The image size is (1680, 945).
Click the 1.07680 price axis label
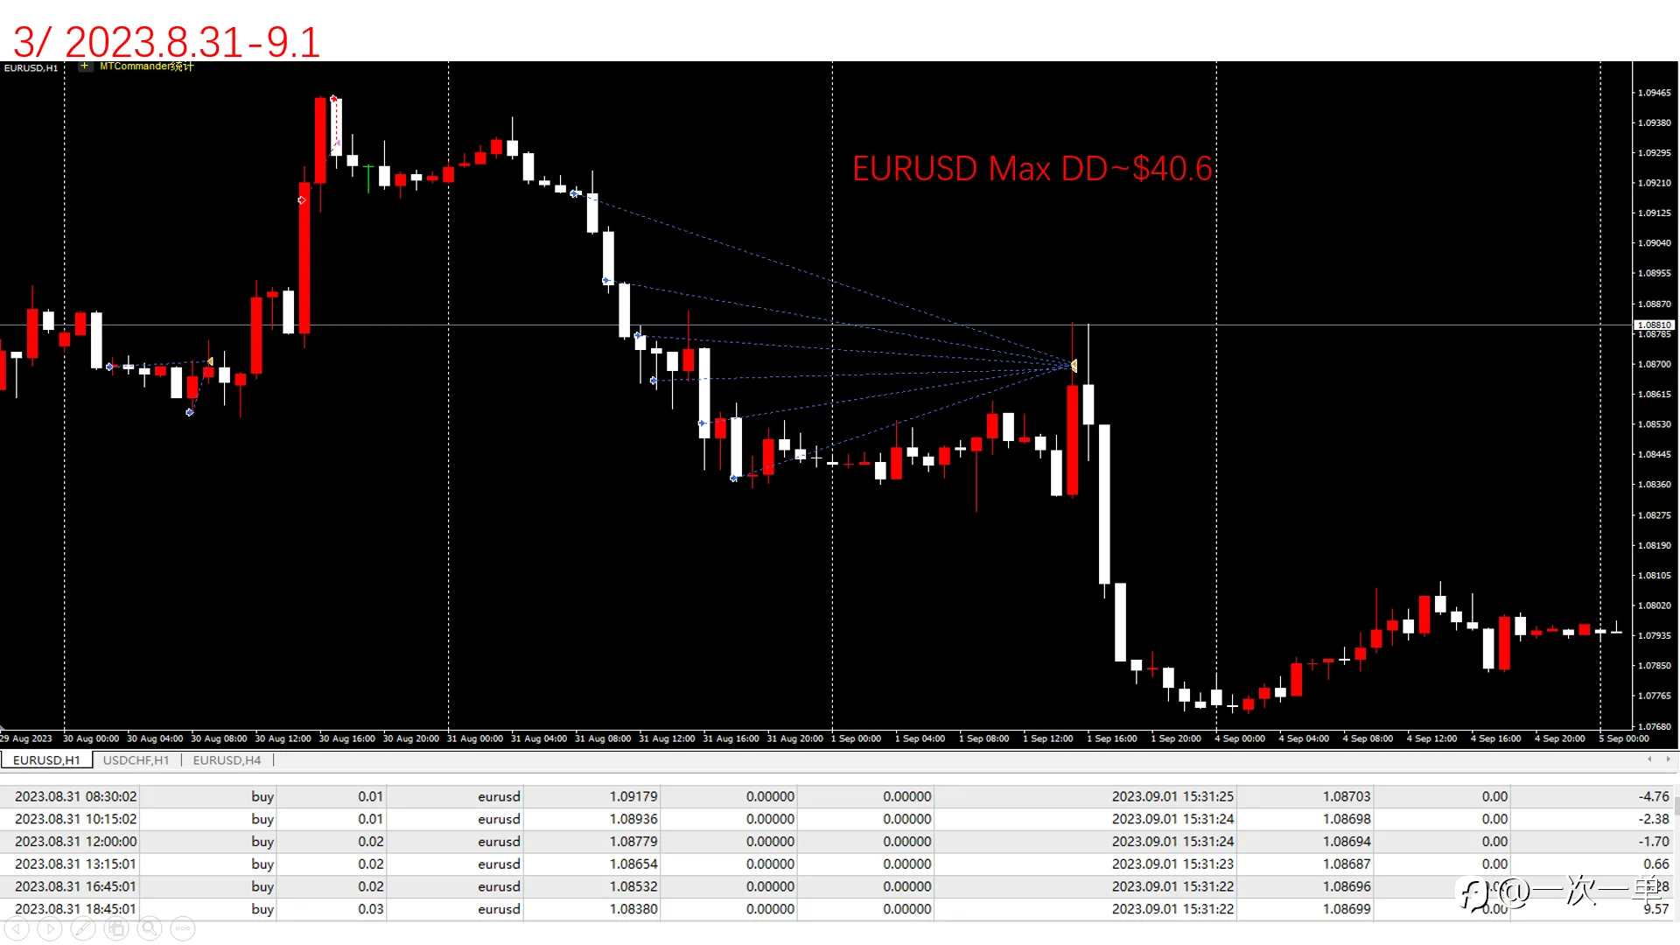point(1655,726)
